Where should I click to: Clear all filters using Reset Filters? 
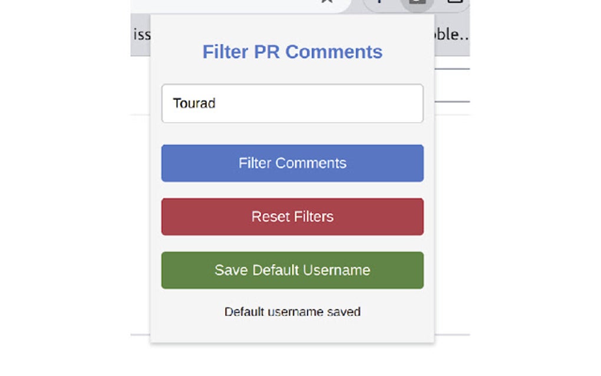tap(292, 217)
